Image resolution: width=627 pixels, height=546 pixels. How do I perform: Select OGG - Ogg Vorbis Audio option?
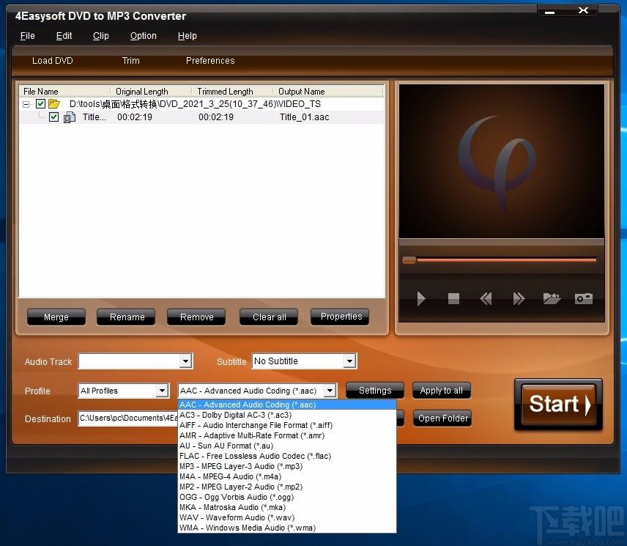(x=287, y=497)
